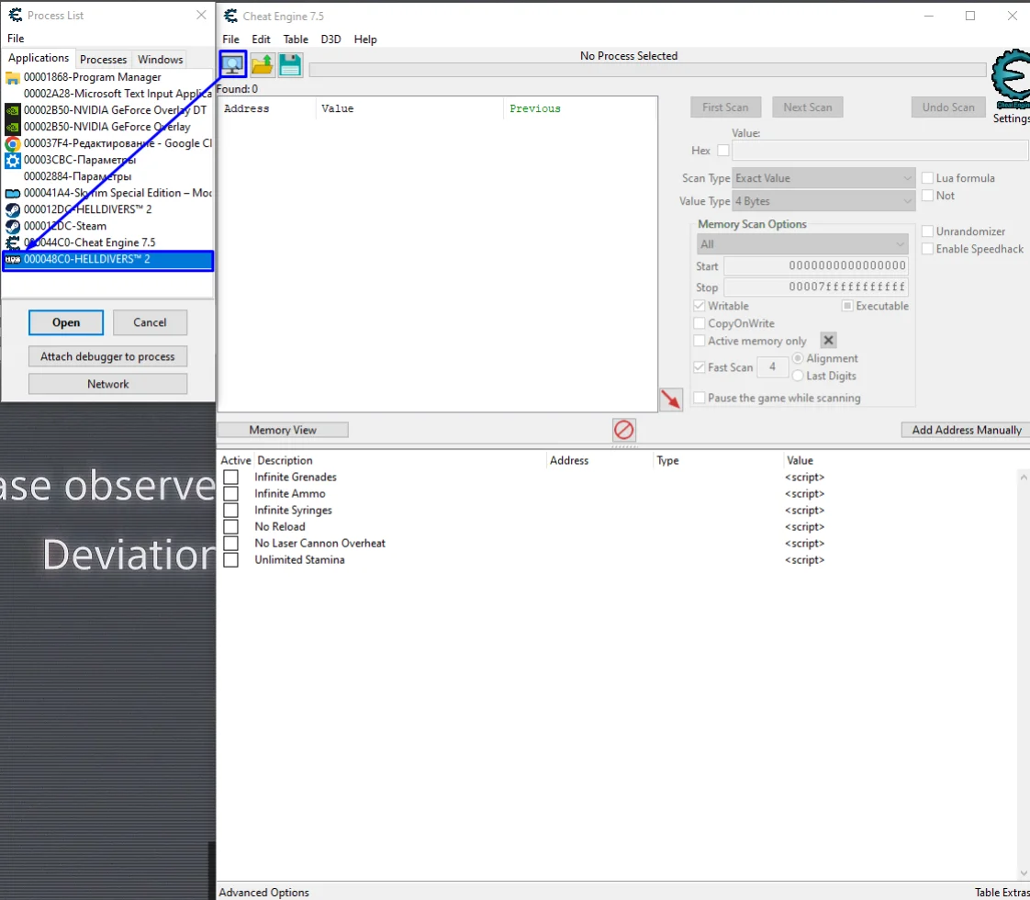Check Enable Speedhack
The width and height of the screenshot is (1030, 900).
(x=927, y=249)
